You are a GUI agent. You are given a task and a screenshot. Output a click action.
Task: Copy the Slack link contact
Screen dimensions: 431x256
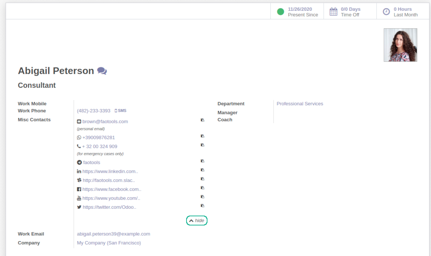(203, 179)
